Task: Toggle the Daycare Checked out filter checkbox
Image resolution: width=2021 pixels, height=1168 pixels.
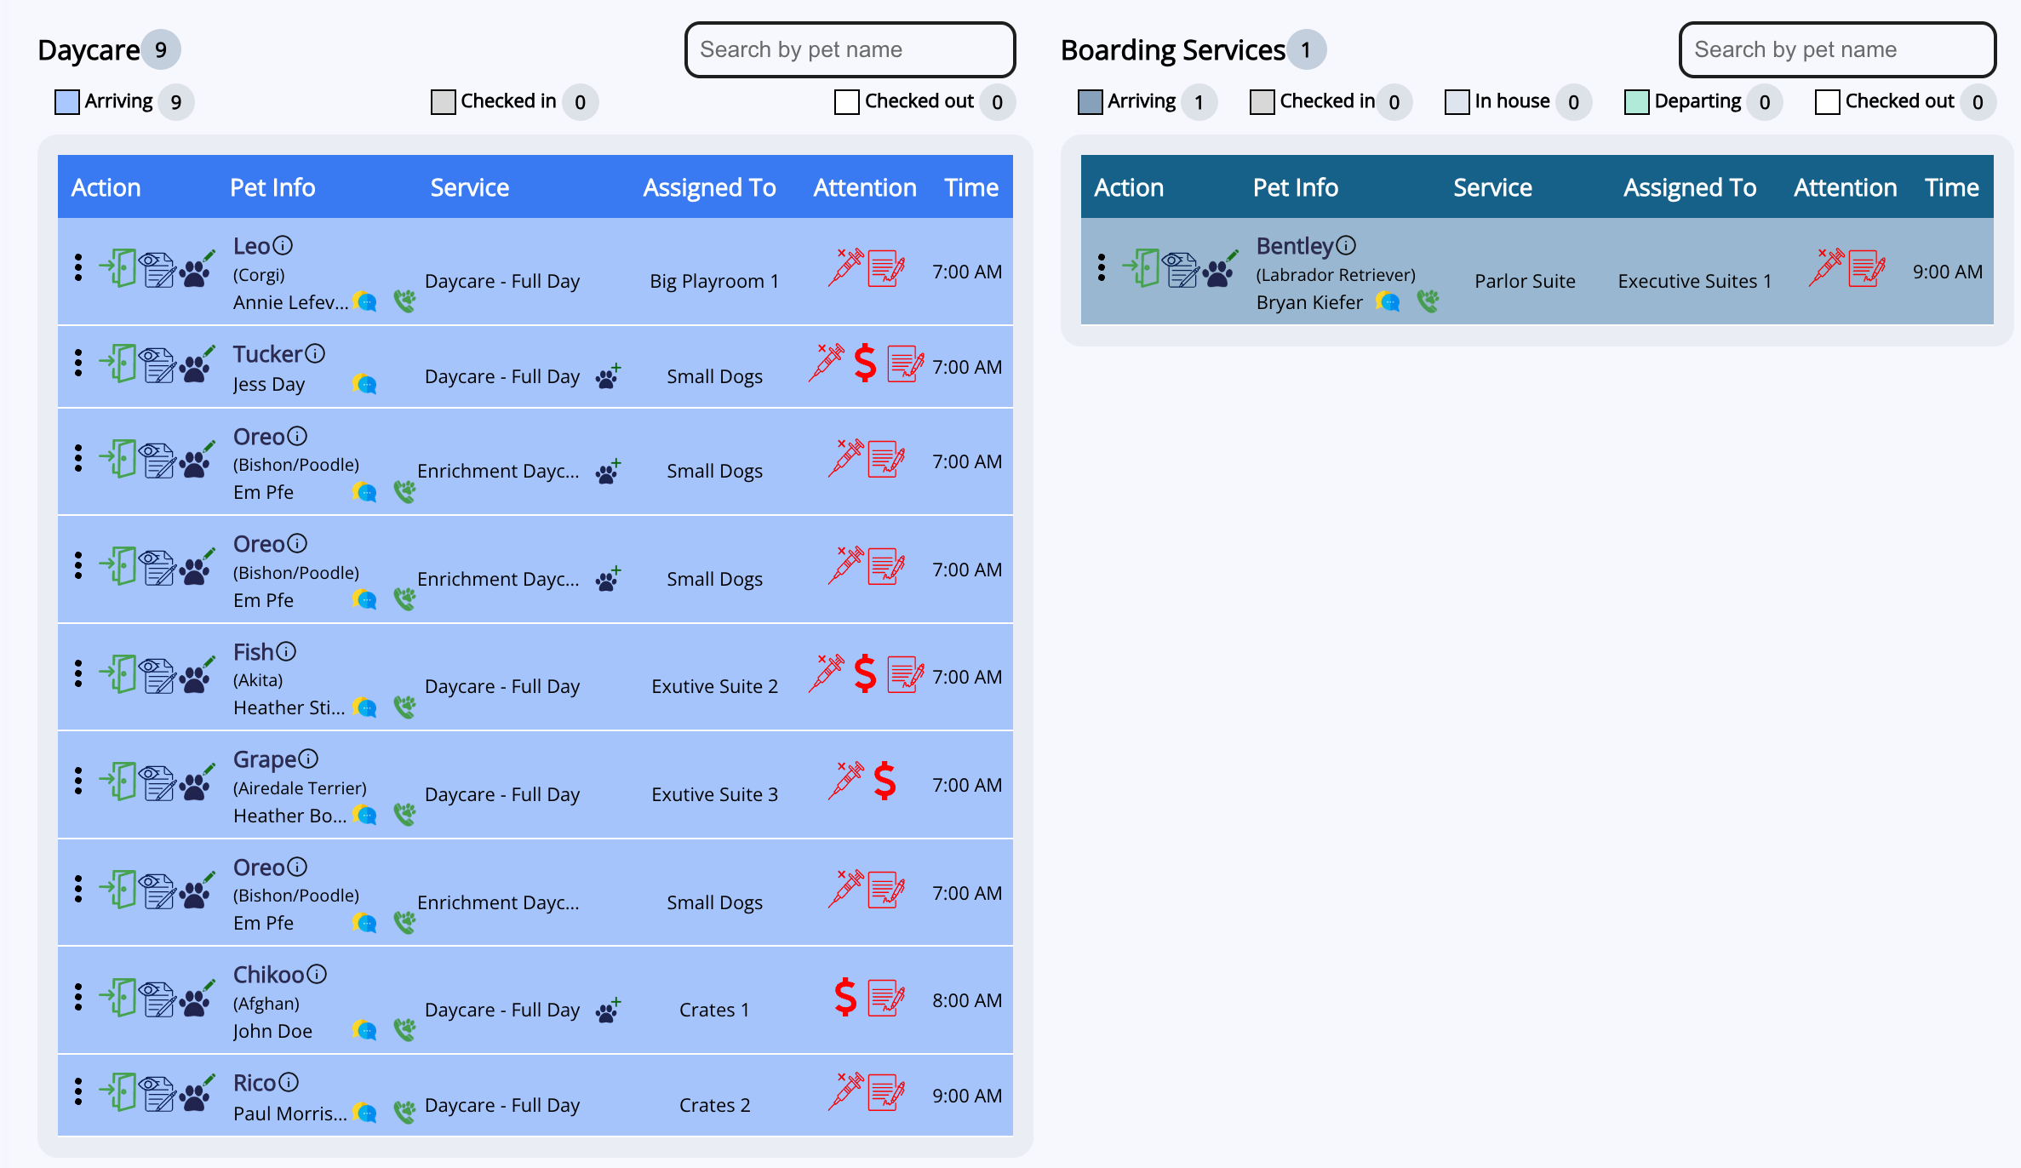Action: pyautogui.click(x=847, y=102)
